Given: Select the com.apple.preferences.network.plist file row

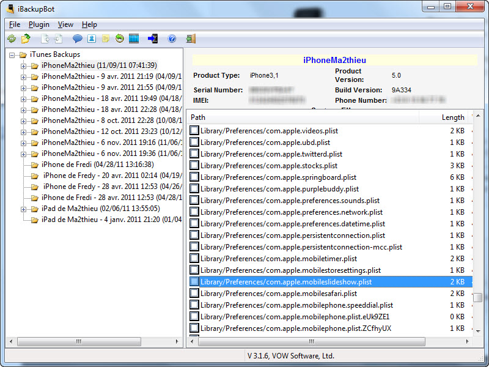Looking at the screenshot, I should point(331,212).
